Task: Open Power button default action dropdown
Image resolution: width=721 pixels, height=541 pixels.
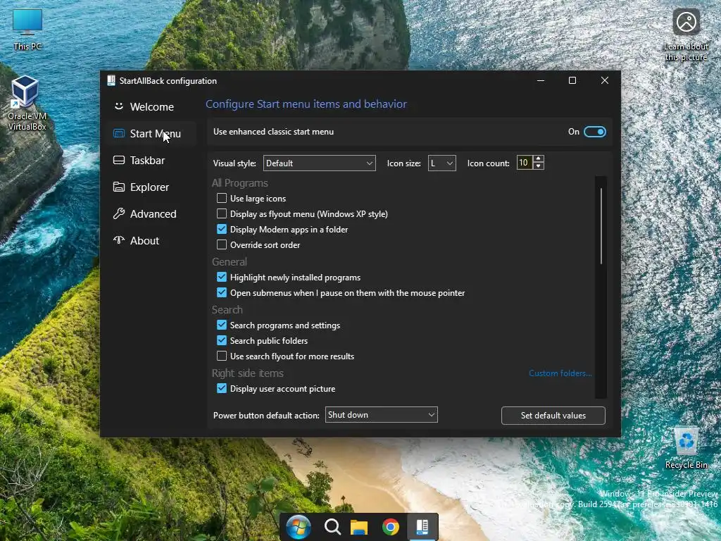Action: click(381, 414)
